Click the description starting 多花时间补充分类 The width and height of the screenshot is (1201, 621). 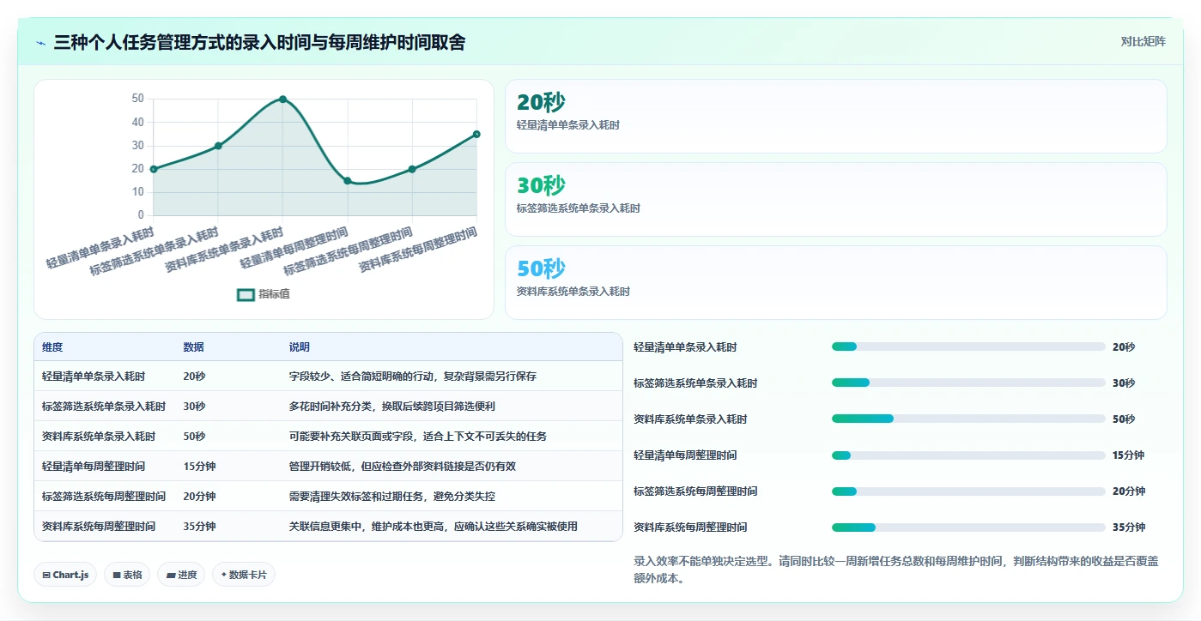point(392,407)
